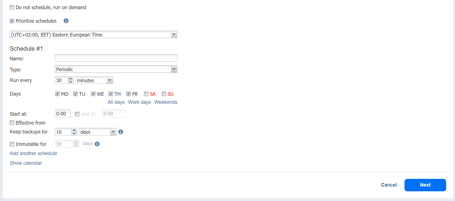
Task: Click the schedule Name input field
Action: (x=116, y=58)
